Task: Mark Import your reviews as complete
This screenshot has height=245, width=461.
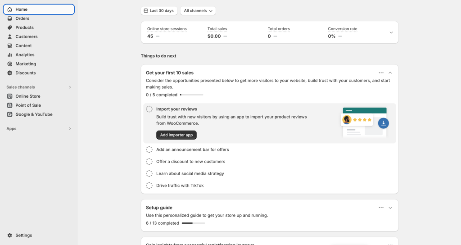Action: click(149, 109)
